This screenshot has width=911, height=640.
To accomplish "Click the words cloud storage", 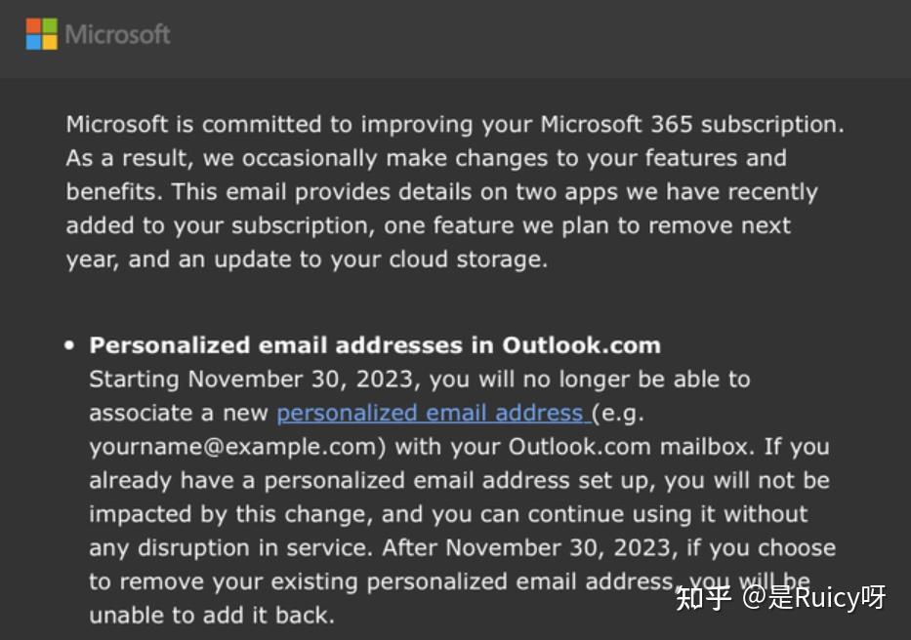I will tap(466, 259).
